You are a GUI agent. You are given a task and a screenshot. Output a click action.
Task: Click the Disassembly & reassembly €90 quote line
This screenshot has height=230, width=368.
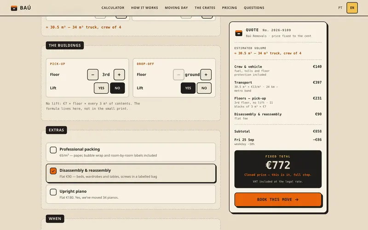(x=278, y=116)
